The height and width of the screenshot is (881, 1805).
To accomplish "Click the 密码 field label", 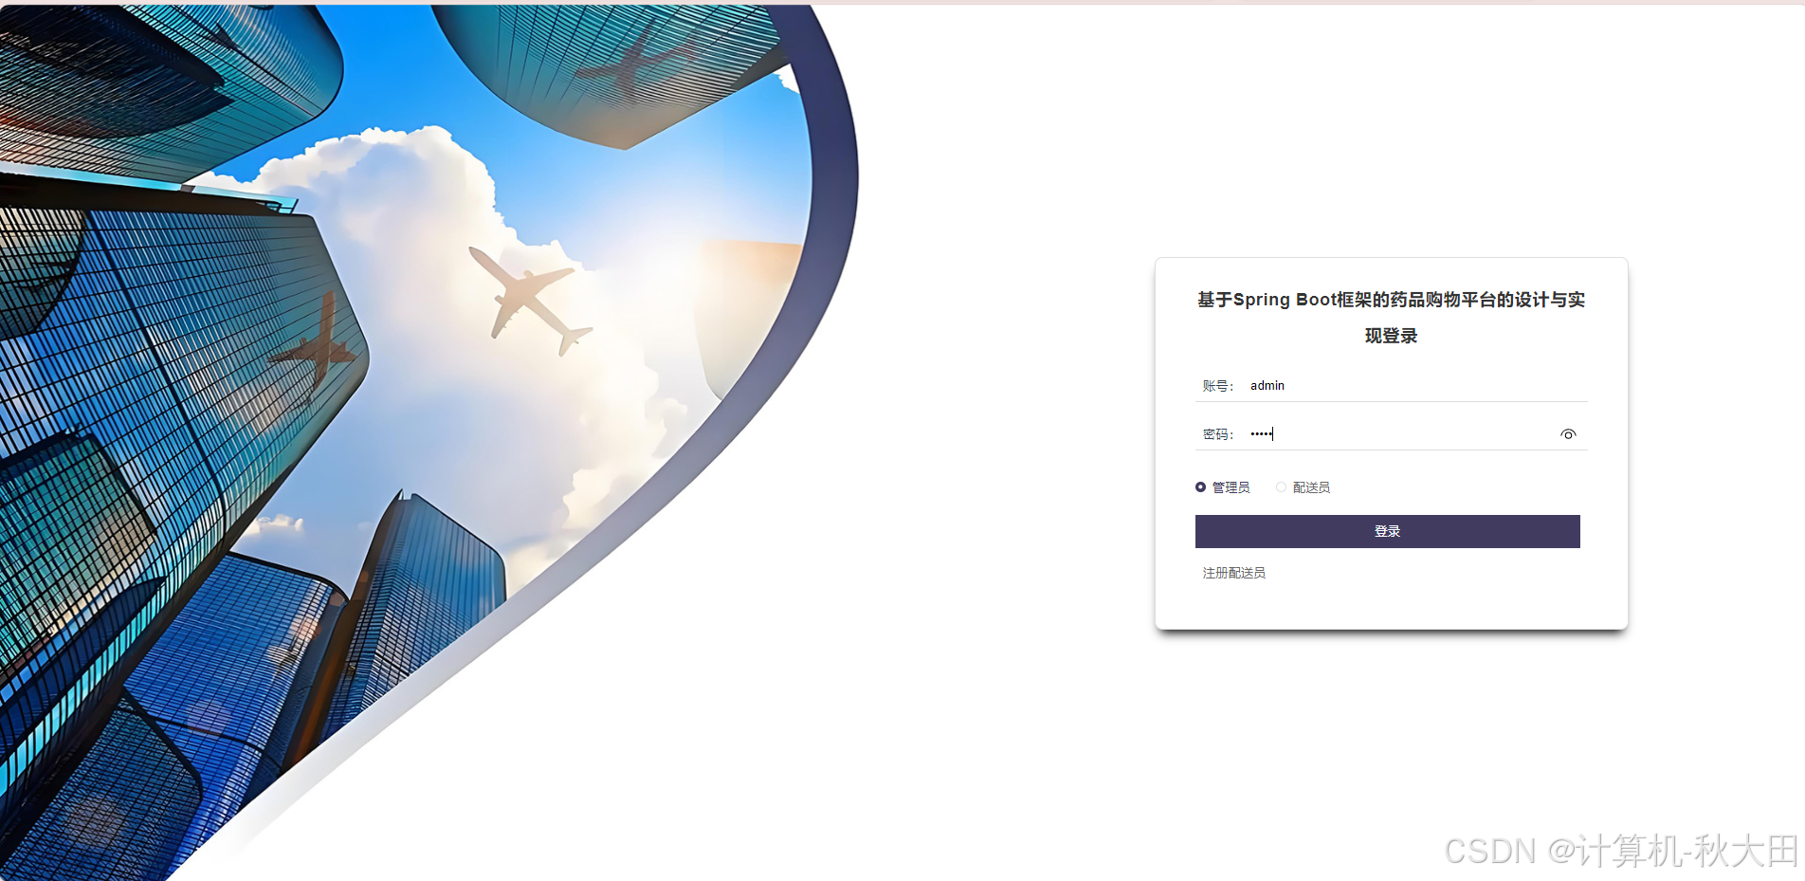I will pos(1217,434).
